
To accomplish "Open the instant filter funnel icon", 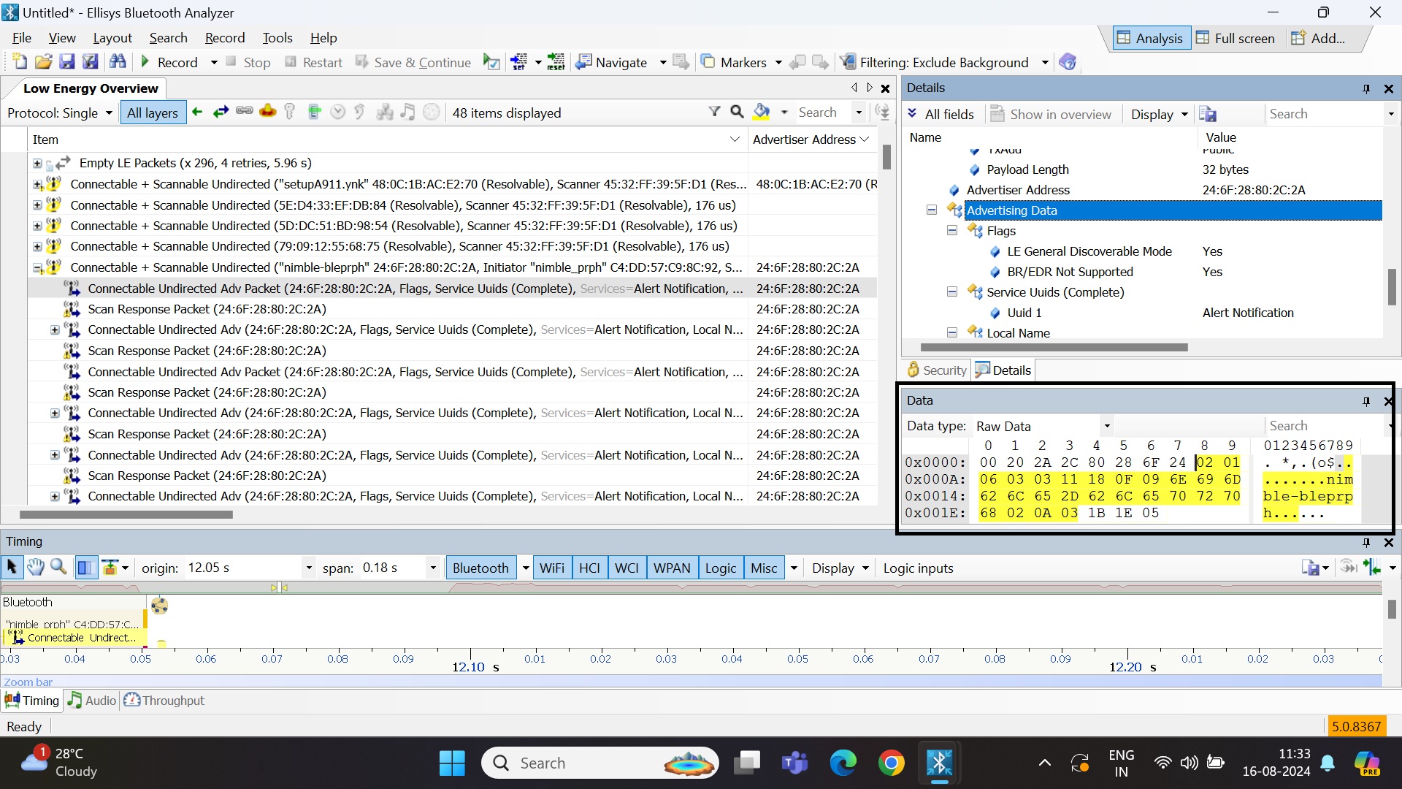I will point(714,112).
